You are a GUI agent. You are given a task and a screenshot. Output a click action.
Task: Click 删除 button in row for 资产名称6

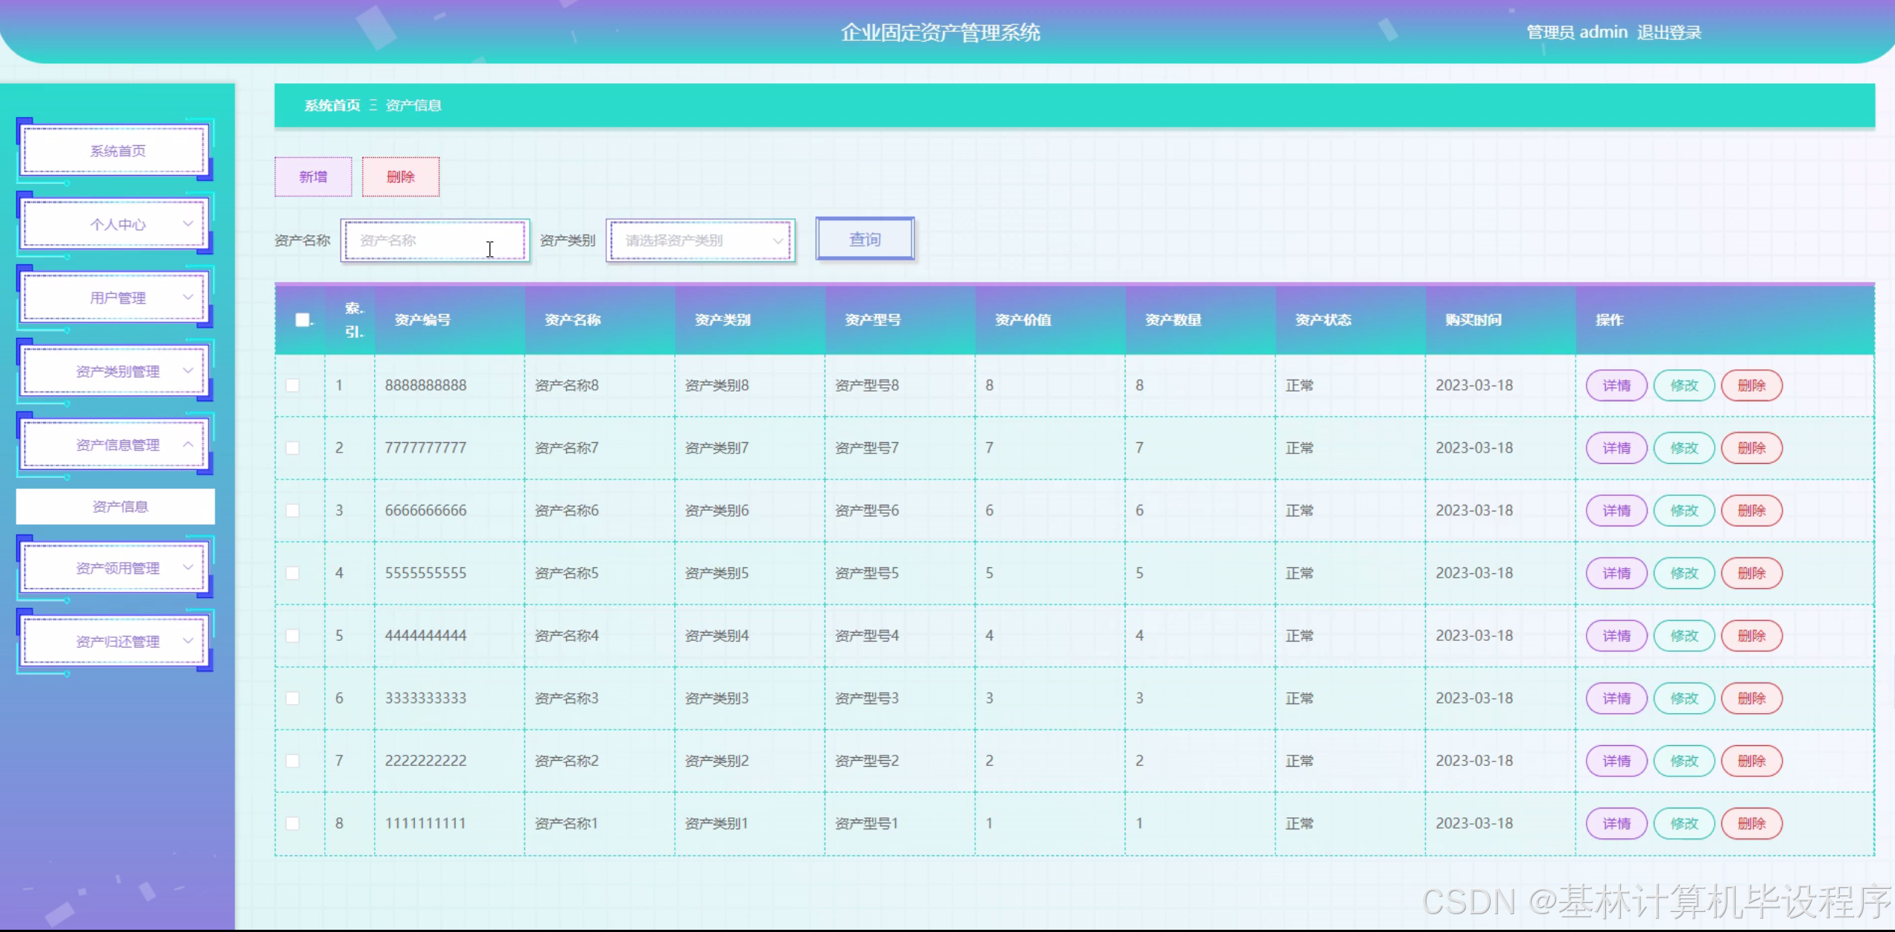(x=1751, y=511)
